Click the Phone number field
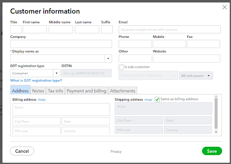 [x=135, y=44]
